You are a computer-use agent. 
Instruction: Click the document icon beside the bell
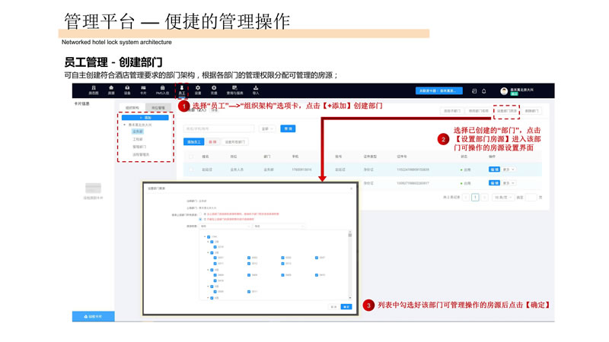(x=474, y=91)
